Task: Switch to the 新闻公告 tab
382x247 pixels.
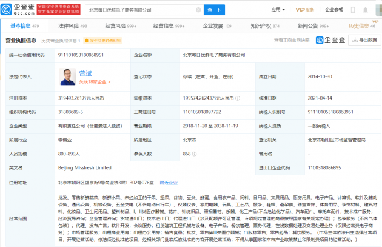Action: click(313, 26)
